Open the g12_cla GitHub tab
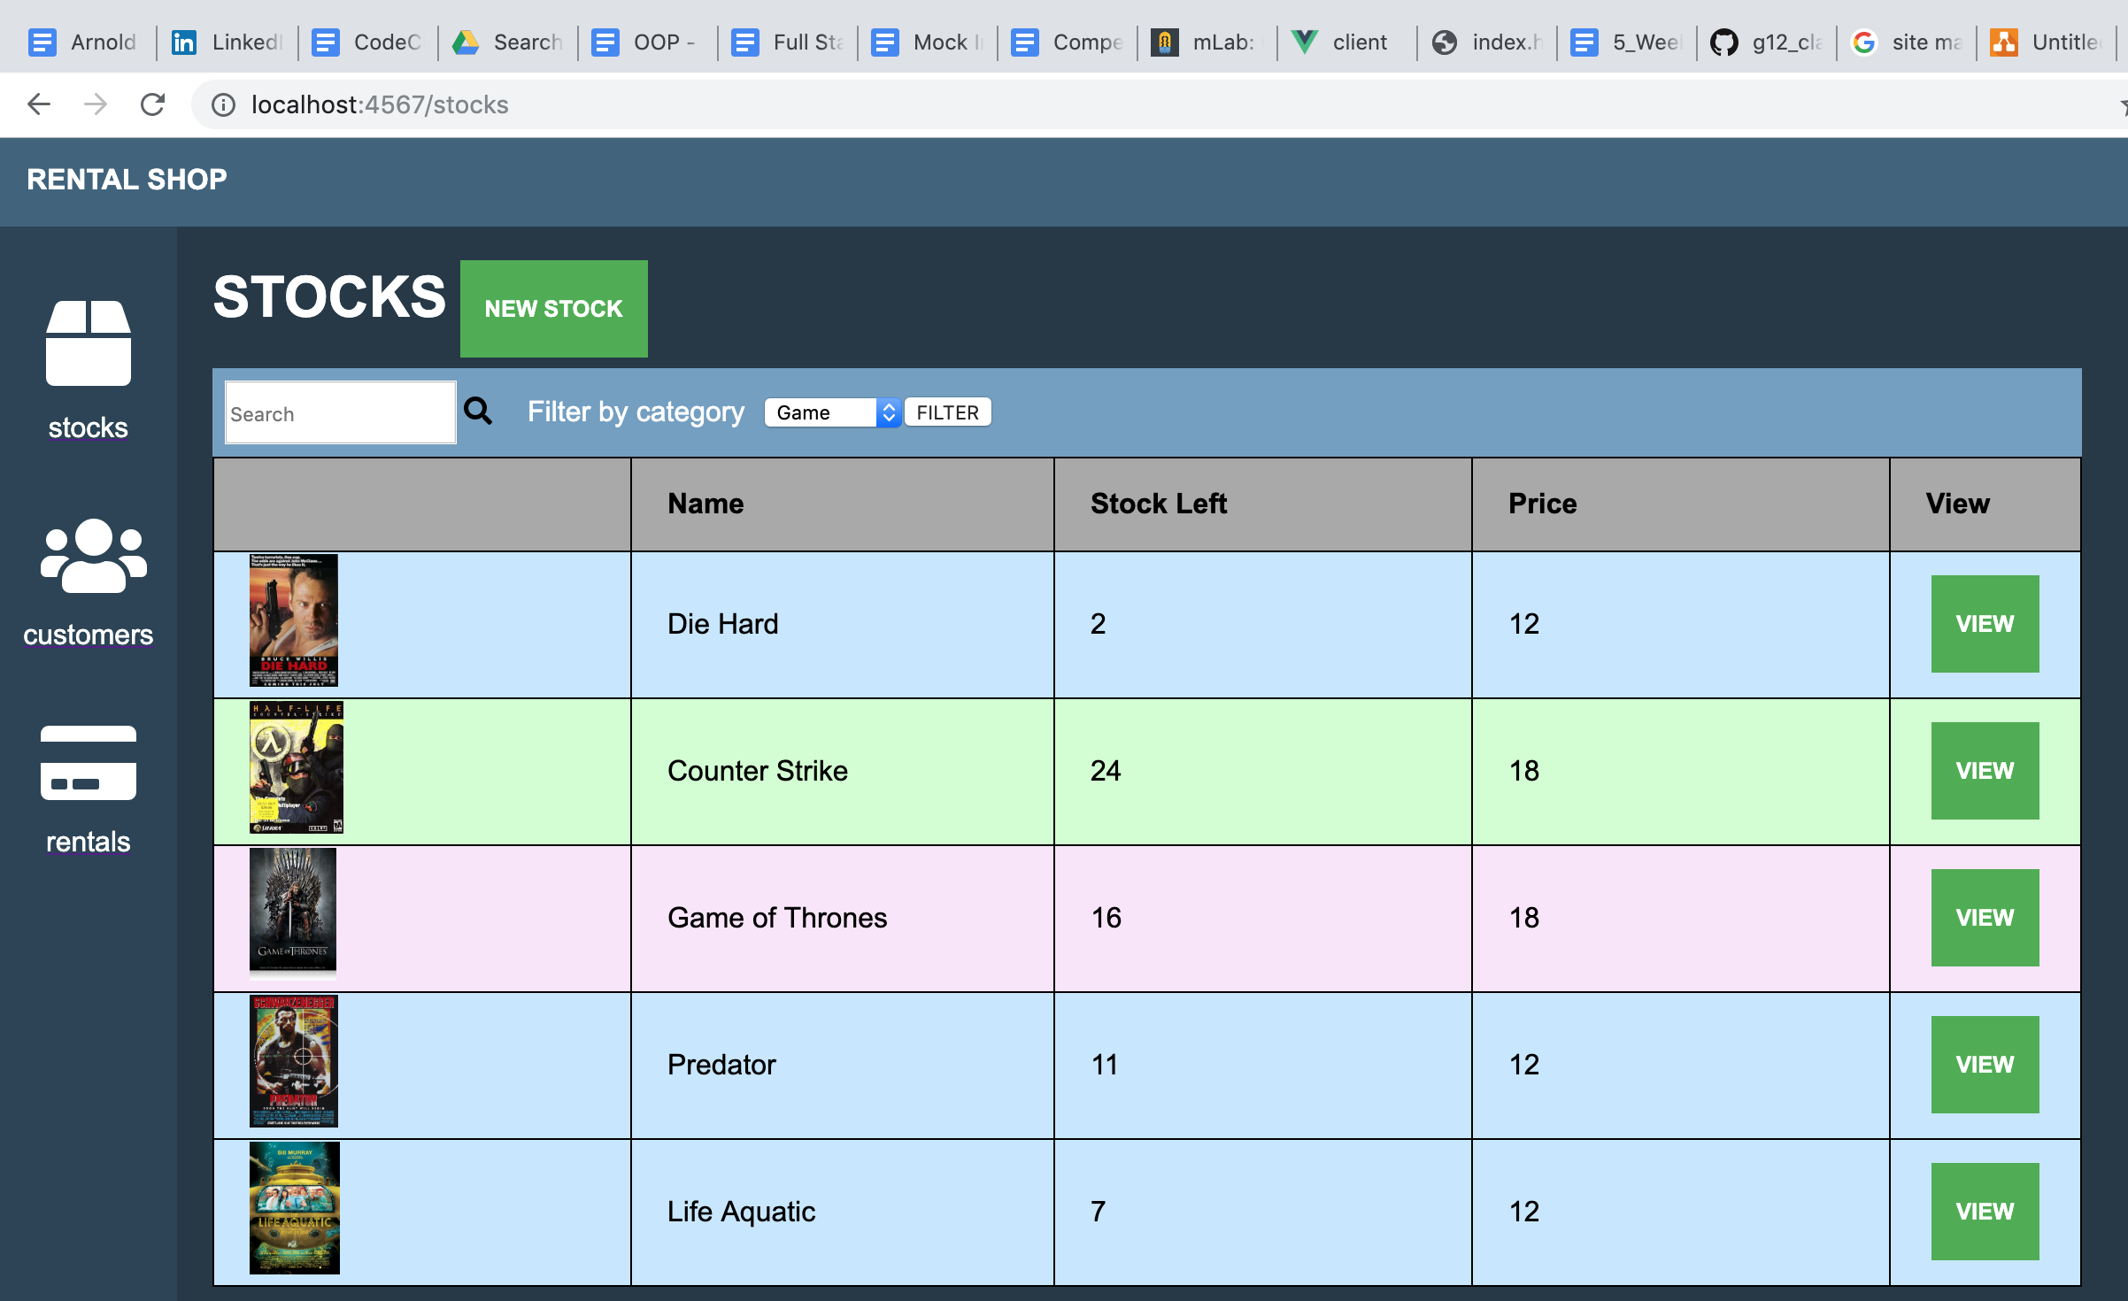 pyautogui.click(x=1767, y=42)
